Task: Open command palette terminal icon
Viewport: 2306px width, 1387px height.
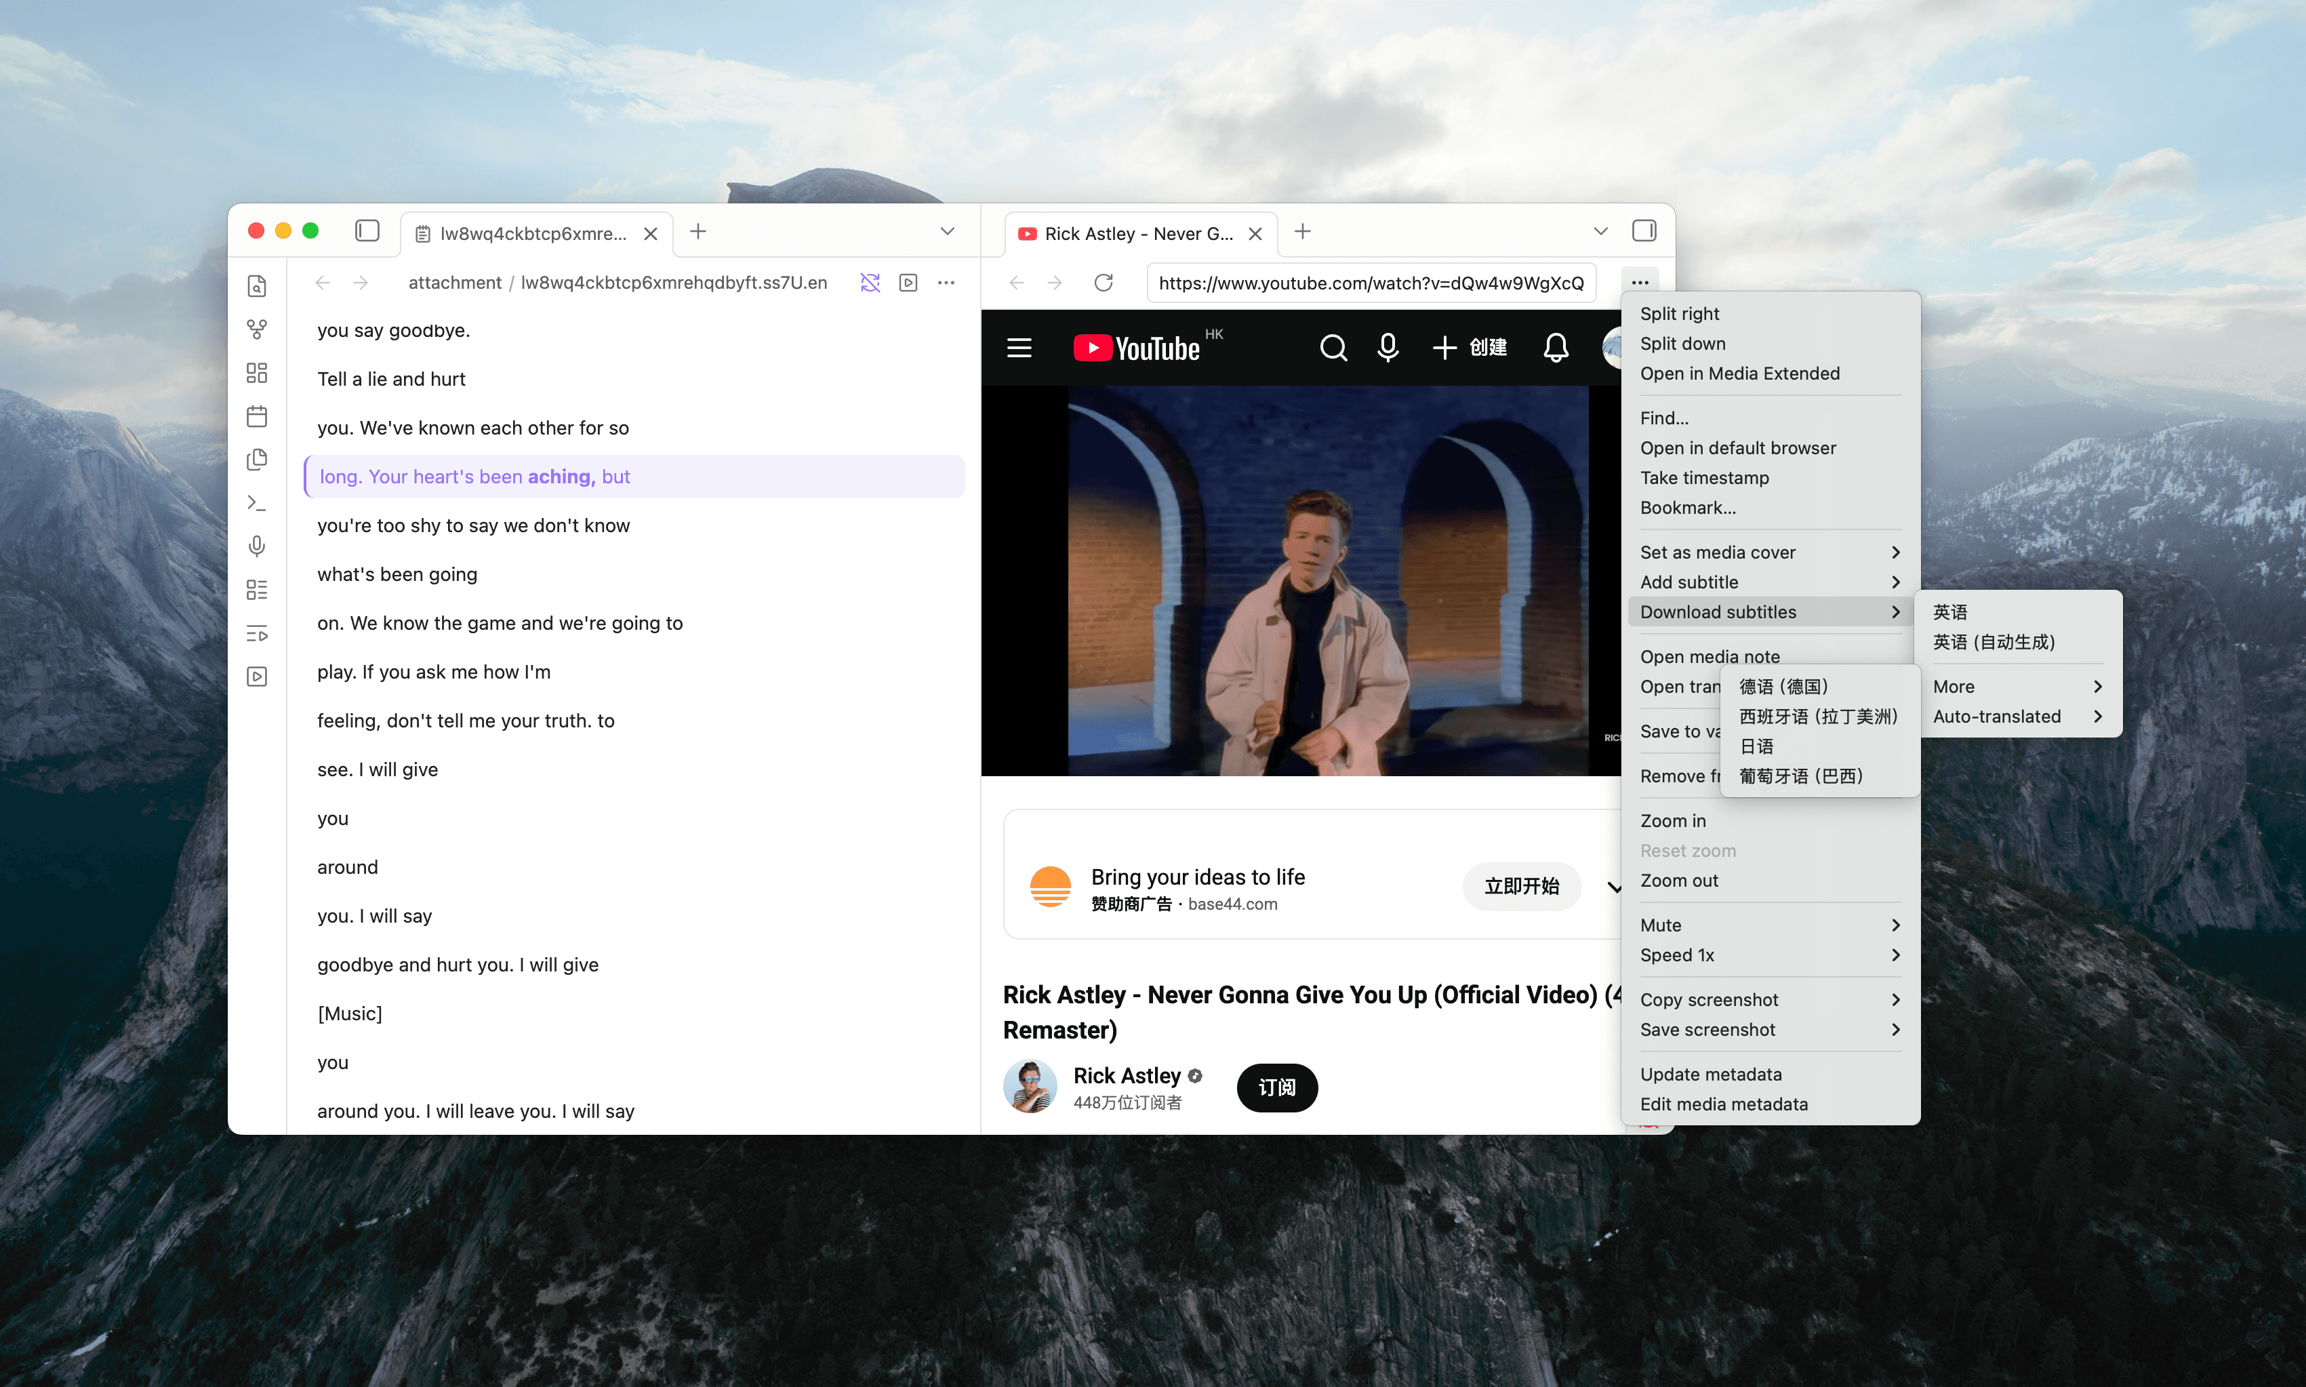Action: 257,503
